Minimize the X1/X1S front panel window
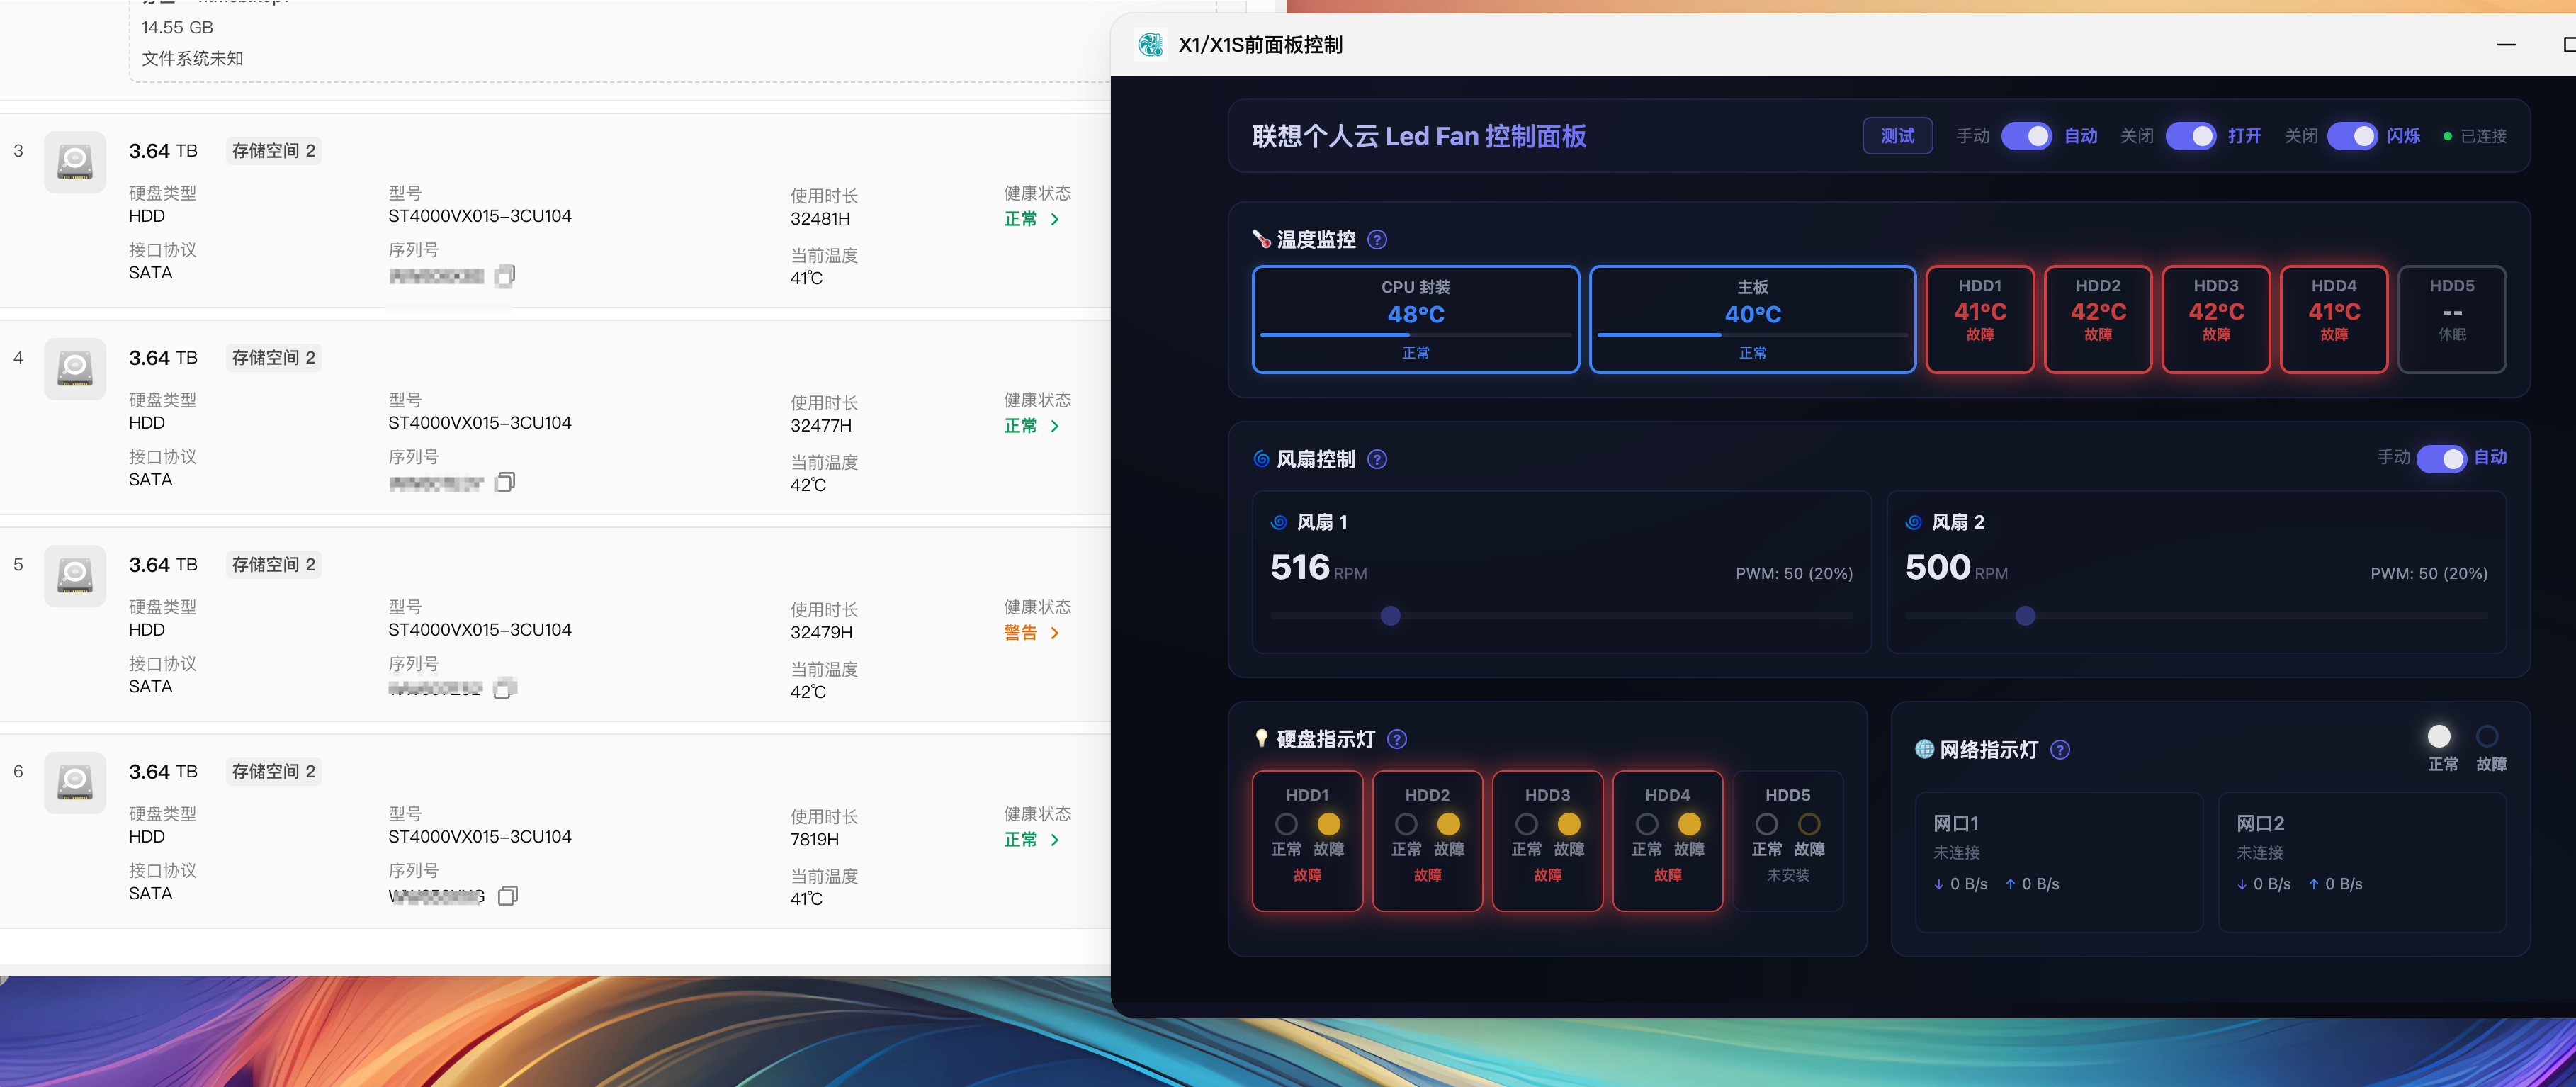2576x1087 pixels. [2506, 45]
